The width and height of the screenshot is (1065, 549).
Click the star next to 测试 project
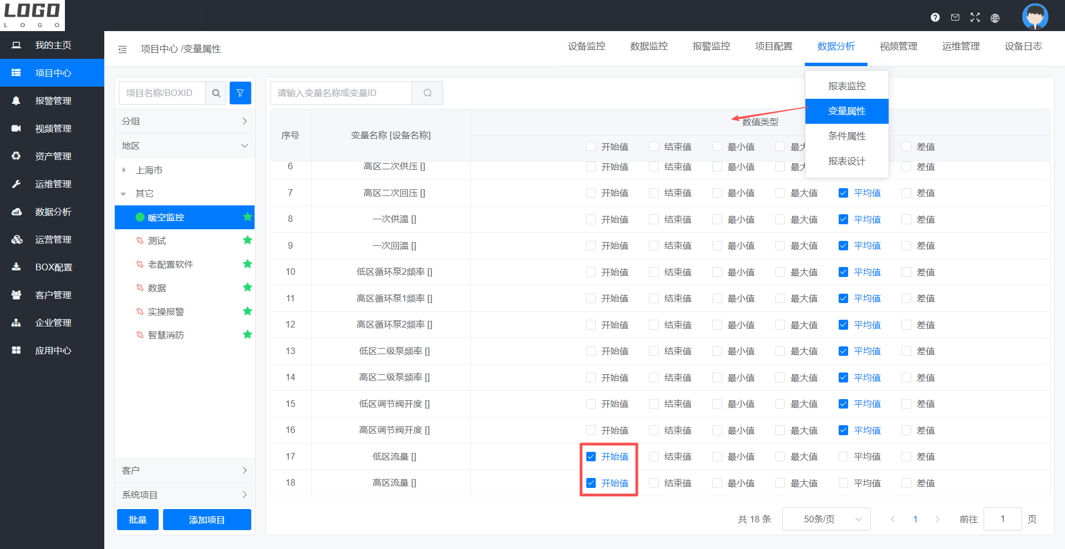click(x=247, y=240)
